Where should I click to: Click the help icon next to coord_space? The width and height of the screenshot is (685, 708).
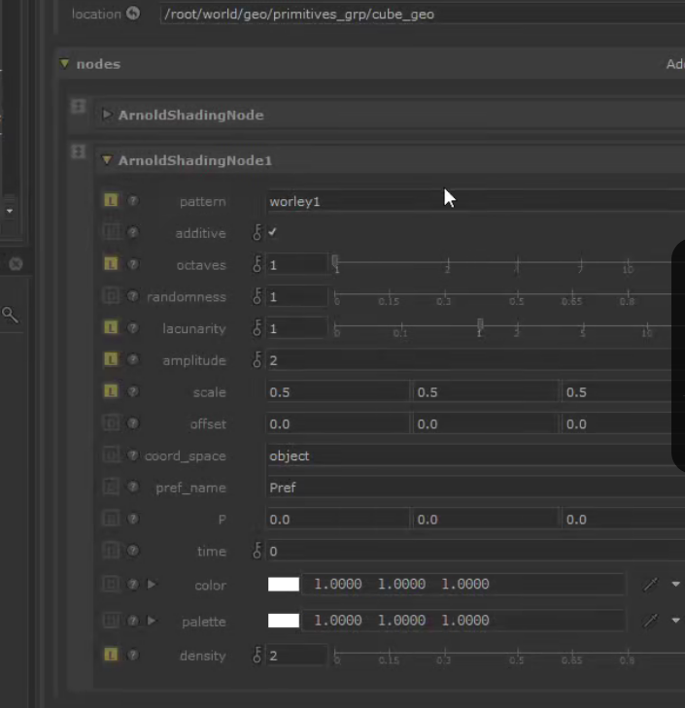pyautogui.click(x=133, y=455)
